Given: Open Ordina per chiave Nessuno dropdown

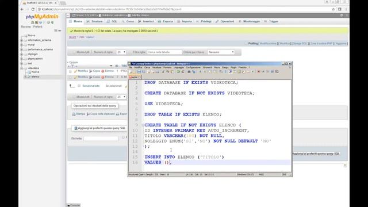Looking at the screenshot, I should [x=221, y=52].
